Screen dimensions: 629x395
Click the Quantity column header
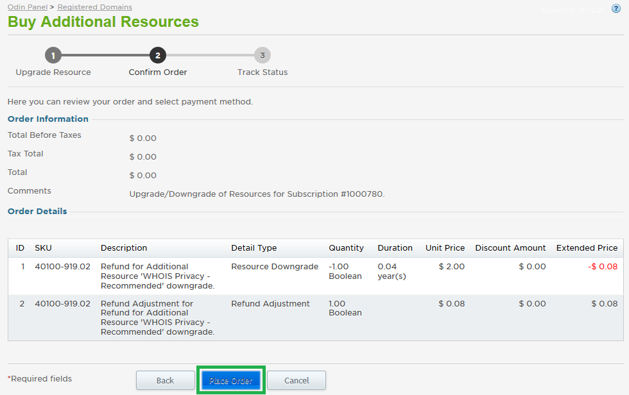(346, 248)
